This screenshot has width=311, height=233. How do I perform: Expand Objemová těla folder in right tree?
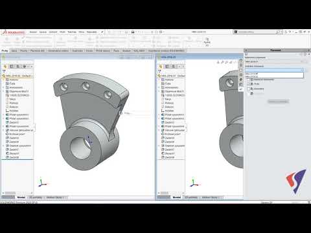click(159, 91)
